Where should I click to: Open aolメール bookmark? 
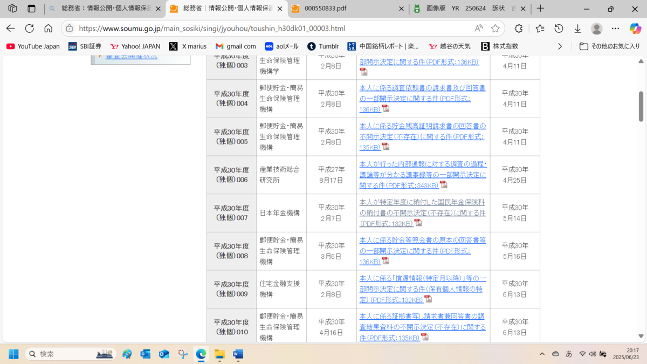tap(281, 46)
